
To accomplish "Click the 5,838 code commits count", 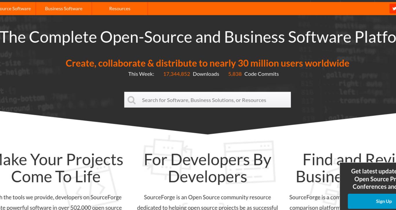I will [235, 74].
